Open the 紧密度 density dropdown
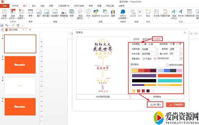This screenshot has height=125, width=199. (175, 49)
